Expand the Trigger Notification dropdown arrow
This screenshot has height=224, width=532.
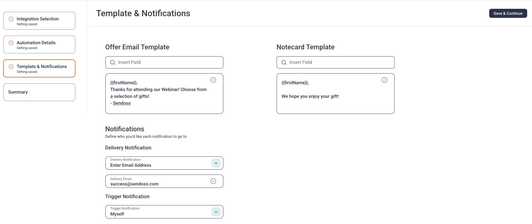coord(216,212)
